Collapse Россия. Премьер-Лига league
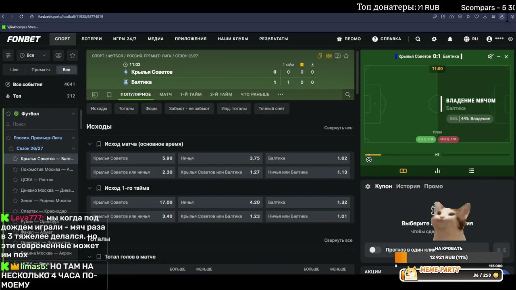 [73, 138]
